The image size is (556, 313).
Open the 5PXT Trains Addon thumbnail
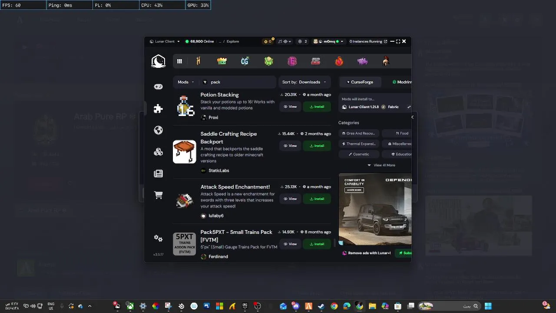[185, 243]
